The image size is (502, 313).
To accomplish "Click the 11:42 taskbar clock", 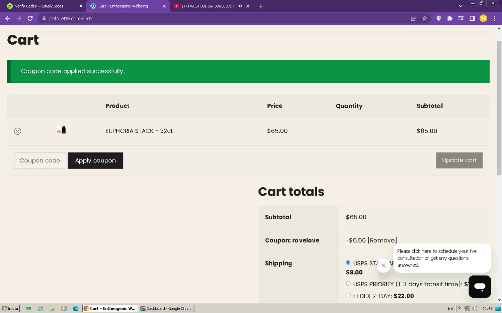I will pyautogui.click(x=488, y=308).
